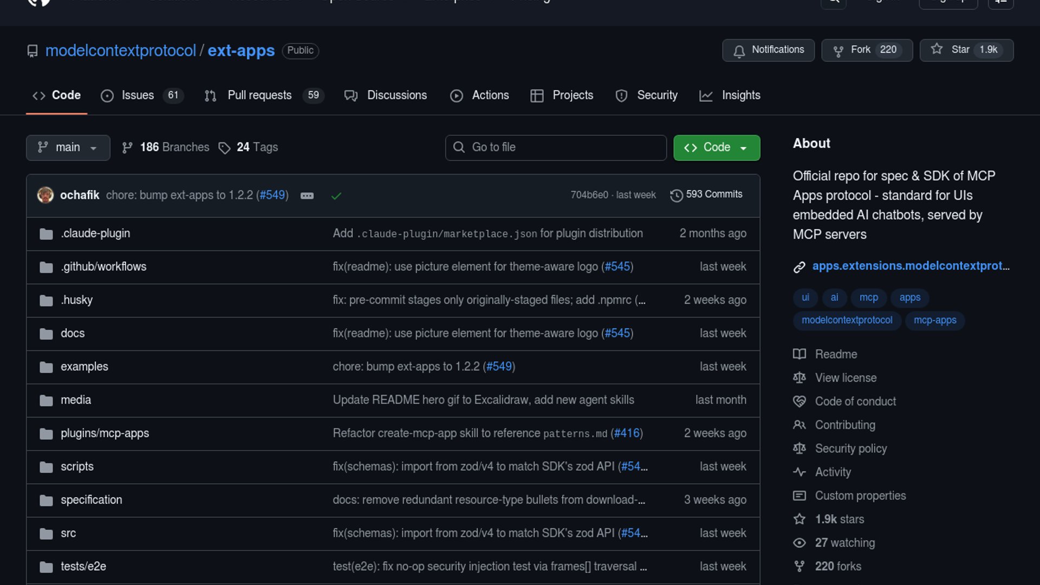Click the commit history clock icon

[x=676, y=195]
